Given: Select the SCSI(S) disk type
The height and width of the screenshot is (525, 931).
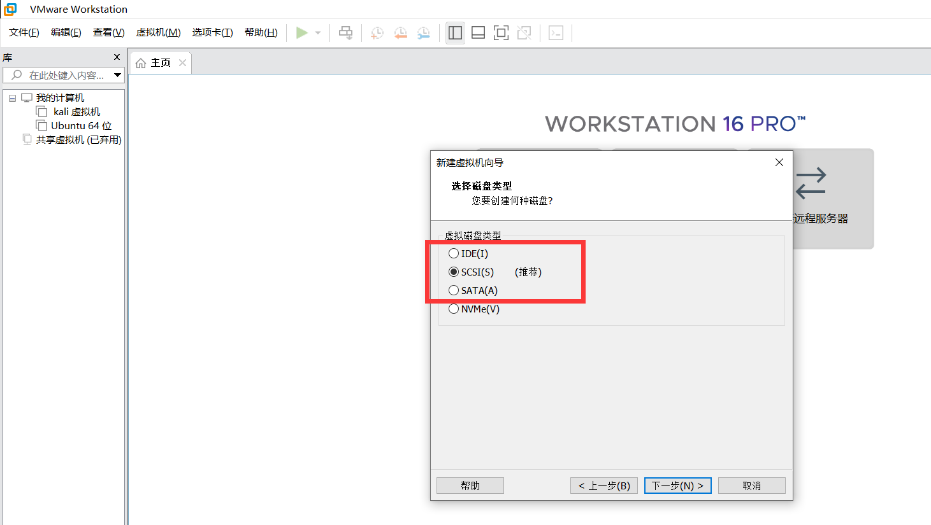Looking at the screenshot, I should [x=472, y=272].
